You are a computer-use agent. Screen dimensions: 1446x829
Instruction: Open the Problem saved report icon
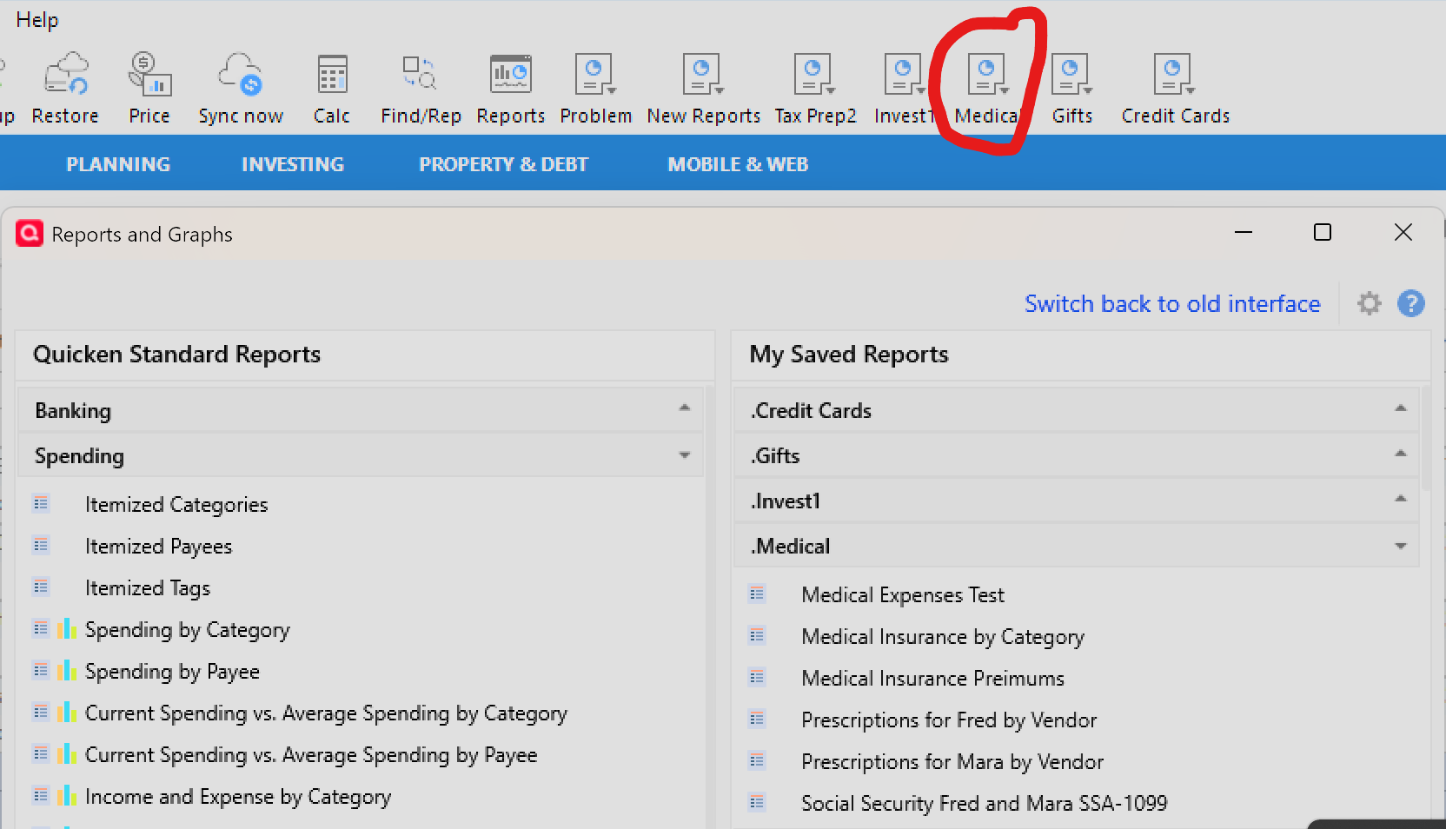pyautogui.click(x=595, y=75)
